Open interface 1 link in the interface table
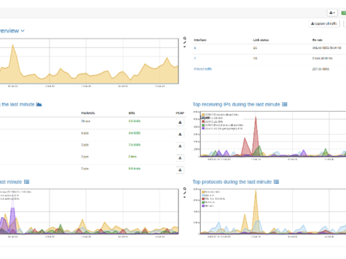 (195, 48)
